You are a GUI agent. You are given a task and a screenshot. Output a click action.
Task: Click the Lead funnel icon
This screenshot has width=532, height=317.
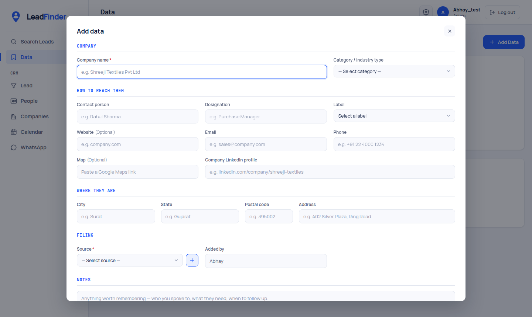(x=14, y=86)
